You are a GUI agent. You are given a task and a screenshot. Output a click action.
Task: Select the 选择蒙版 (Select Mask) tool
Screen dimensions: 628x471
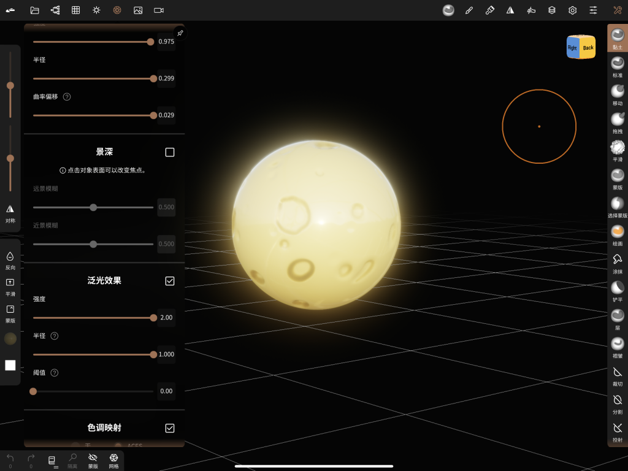[617, 207]
